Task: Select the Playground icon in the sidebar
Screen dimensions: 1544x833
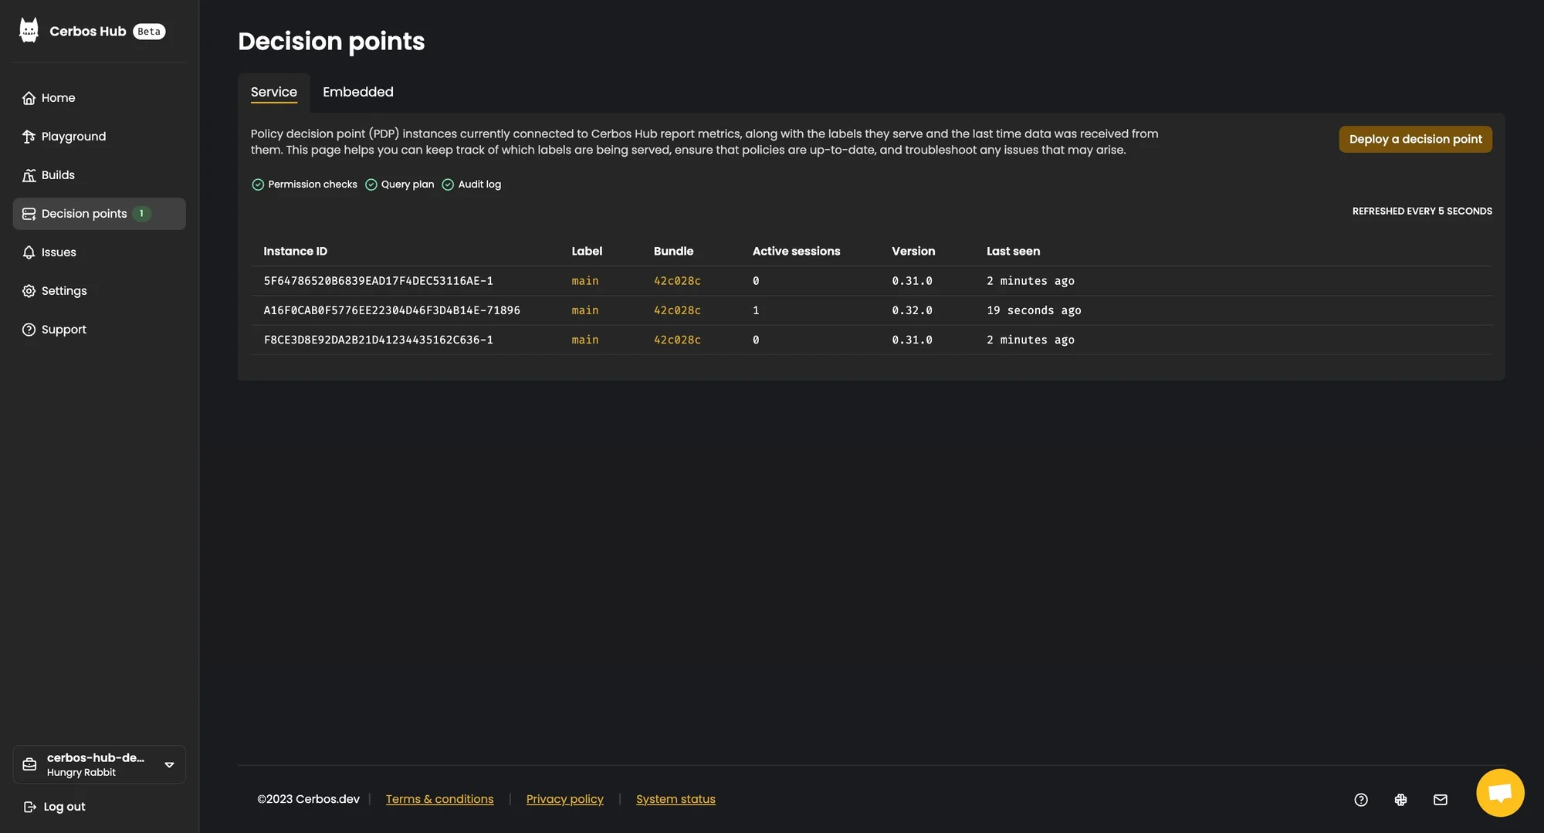Action: [x=29, y=136]
